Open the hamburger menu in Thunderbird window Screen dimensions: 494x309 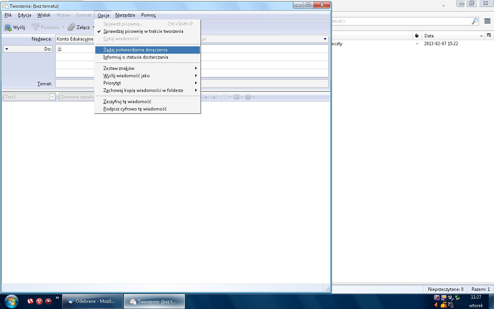click(x=487, y=21)
